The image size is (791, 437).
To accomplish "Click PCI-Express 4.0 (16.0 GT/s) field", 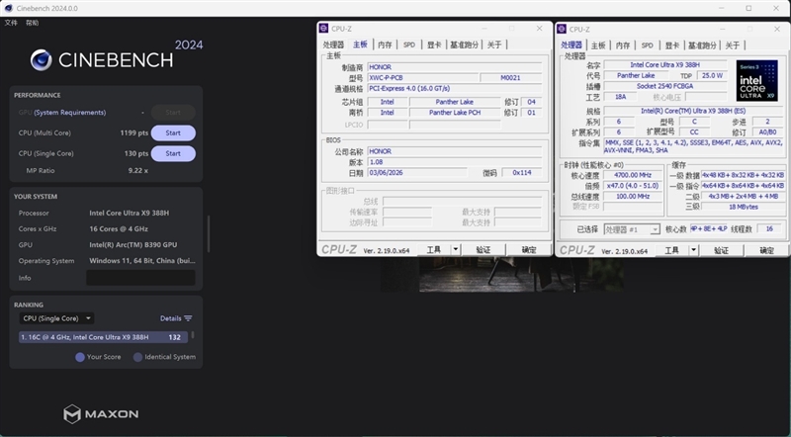I will 455,88.
